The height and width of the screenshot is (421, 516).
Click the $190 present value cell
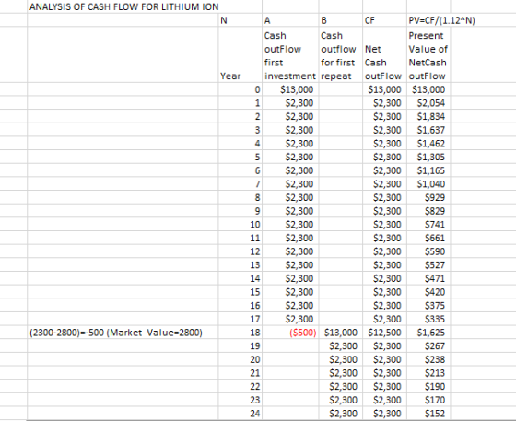point(428,386)
